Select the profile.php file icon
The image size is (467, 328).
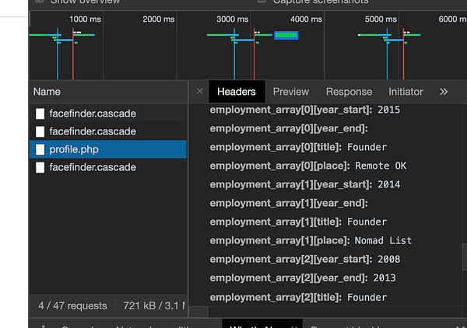[x=40, y=149]
